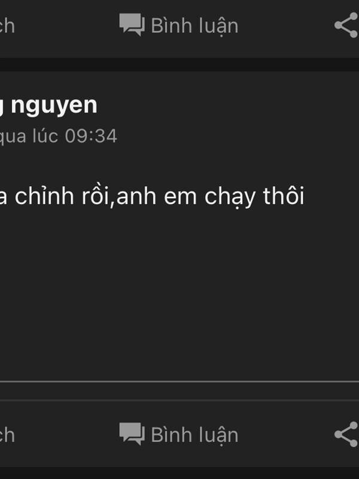Viewport: 359px width, 479px height.
Task: Tap the partially visible Thích button at top
Action: point(7,26)
